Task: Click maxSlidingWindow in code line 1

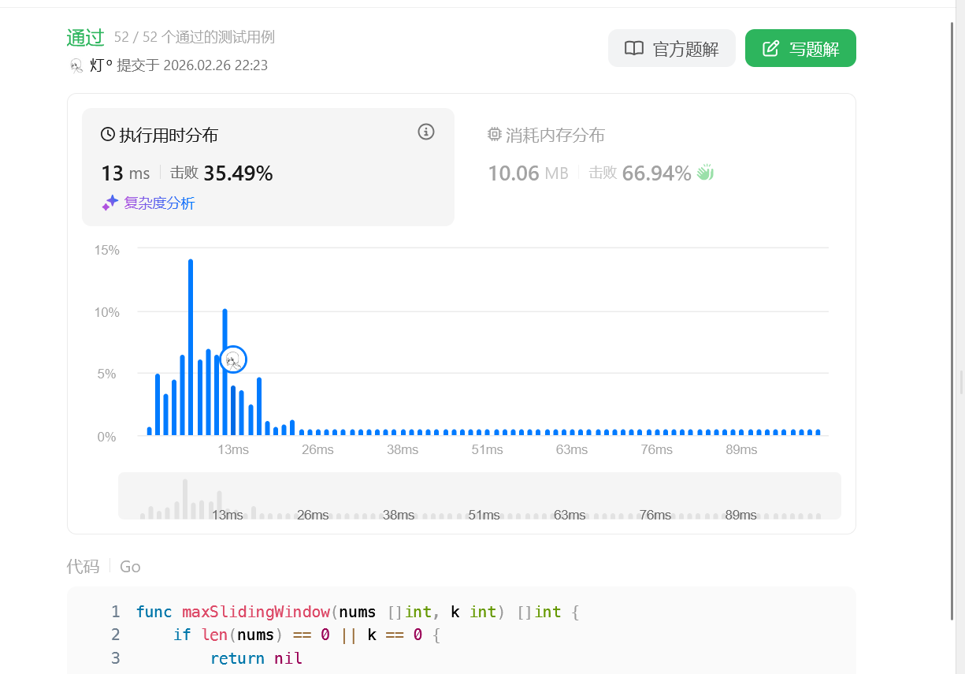Action: coord(256,613)
